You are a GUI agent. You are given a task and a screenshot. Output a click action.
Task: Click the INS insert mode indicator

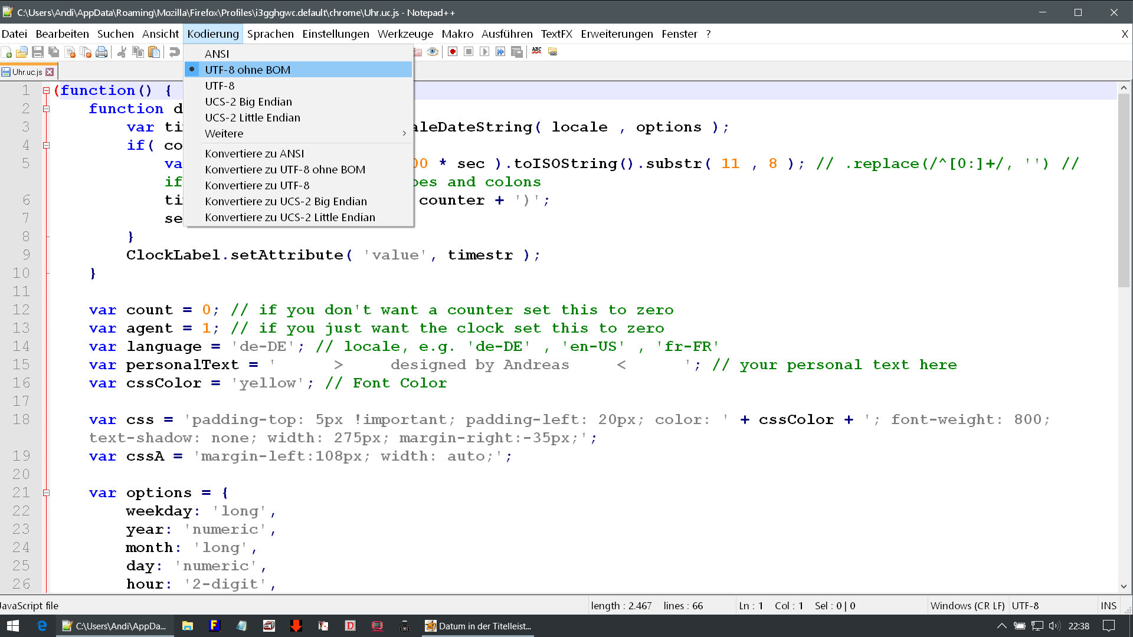[x=1108, y=606]
